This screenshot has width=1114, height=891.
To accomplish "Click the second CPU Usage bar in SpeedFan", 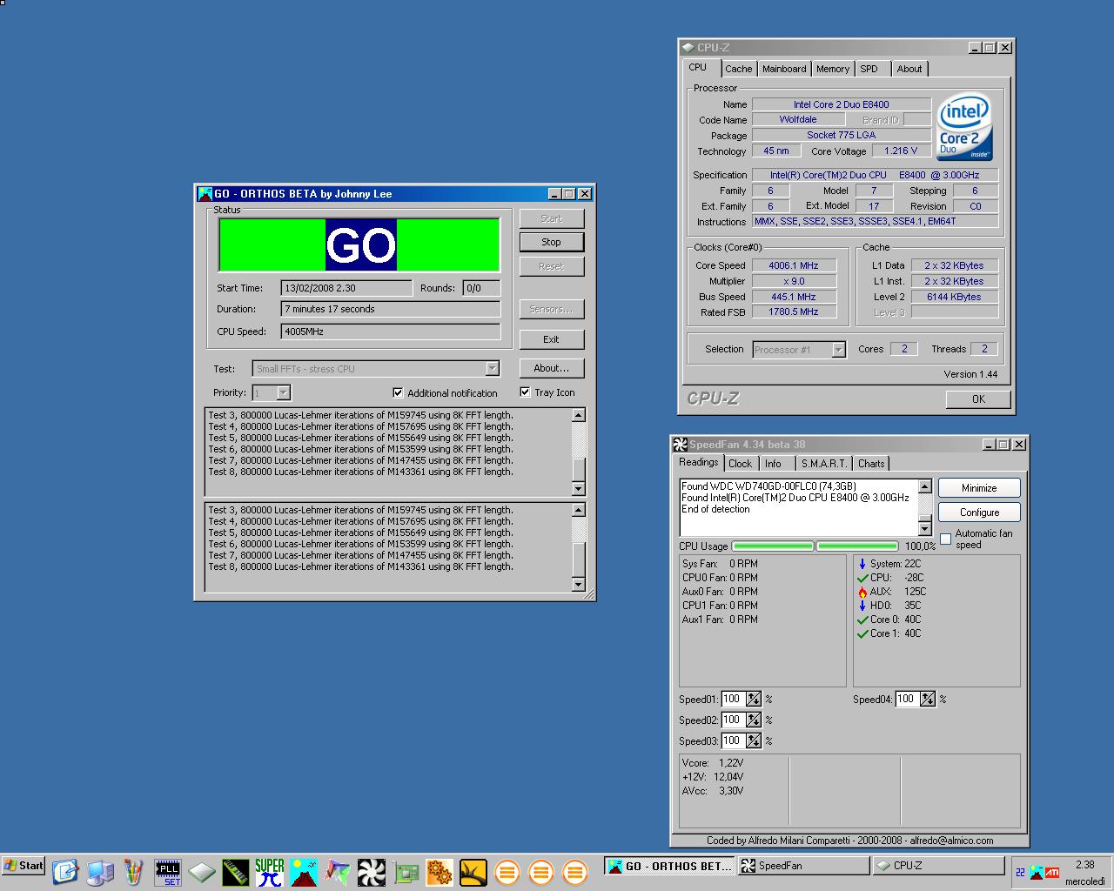I will pyautogui.click(x=856, y=546).
